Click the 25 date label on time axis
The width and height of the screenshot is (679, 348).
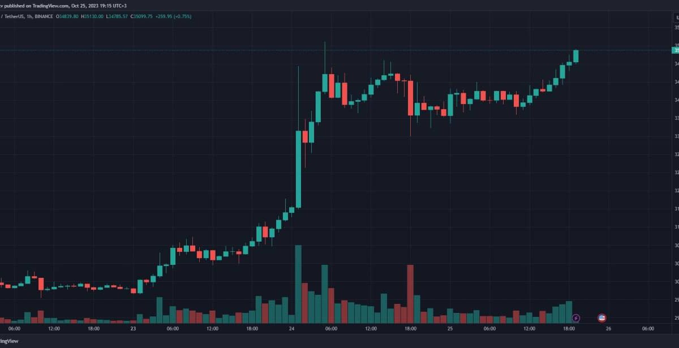[x=450, y=329]
